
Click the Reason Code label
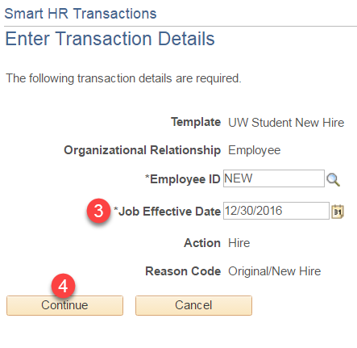pyautogui.click(x=183, y=271)
